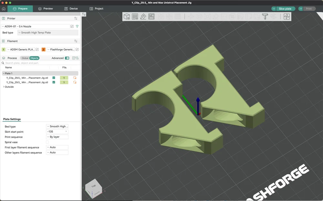The image size is (323, 201).
Task: Open the Print sequence dropdown
Action: click(57, 137)
